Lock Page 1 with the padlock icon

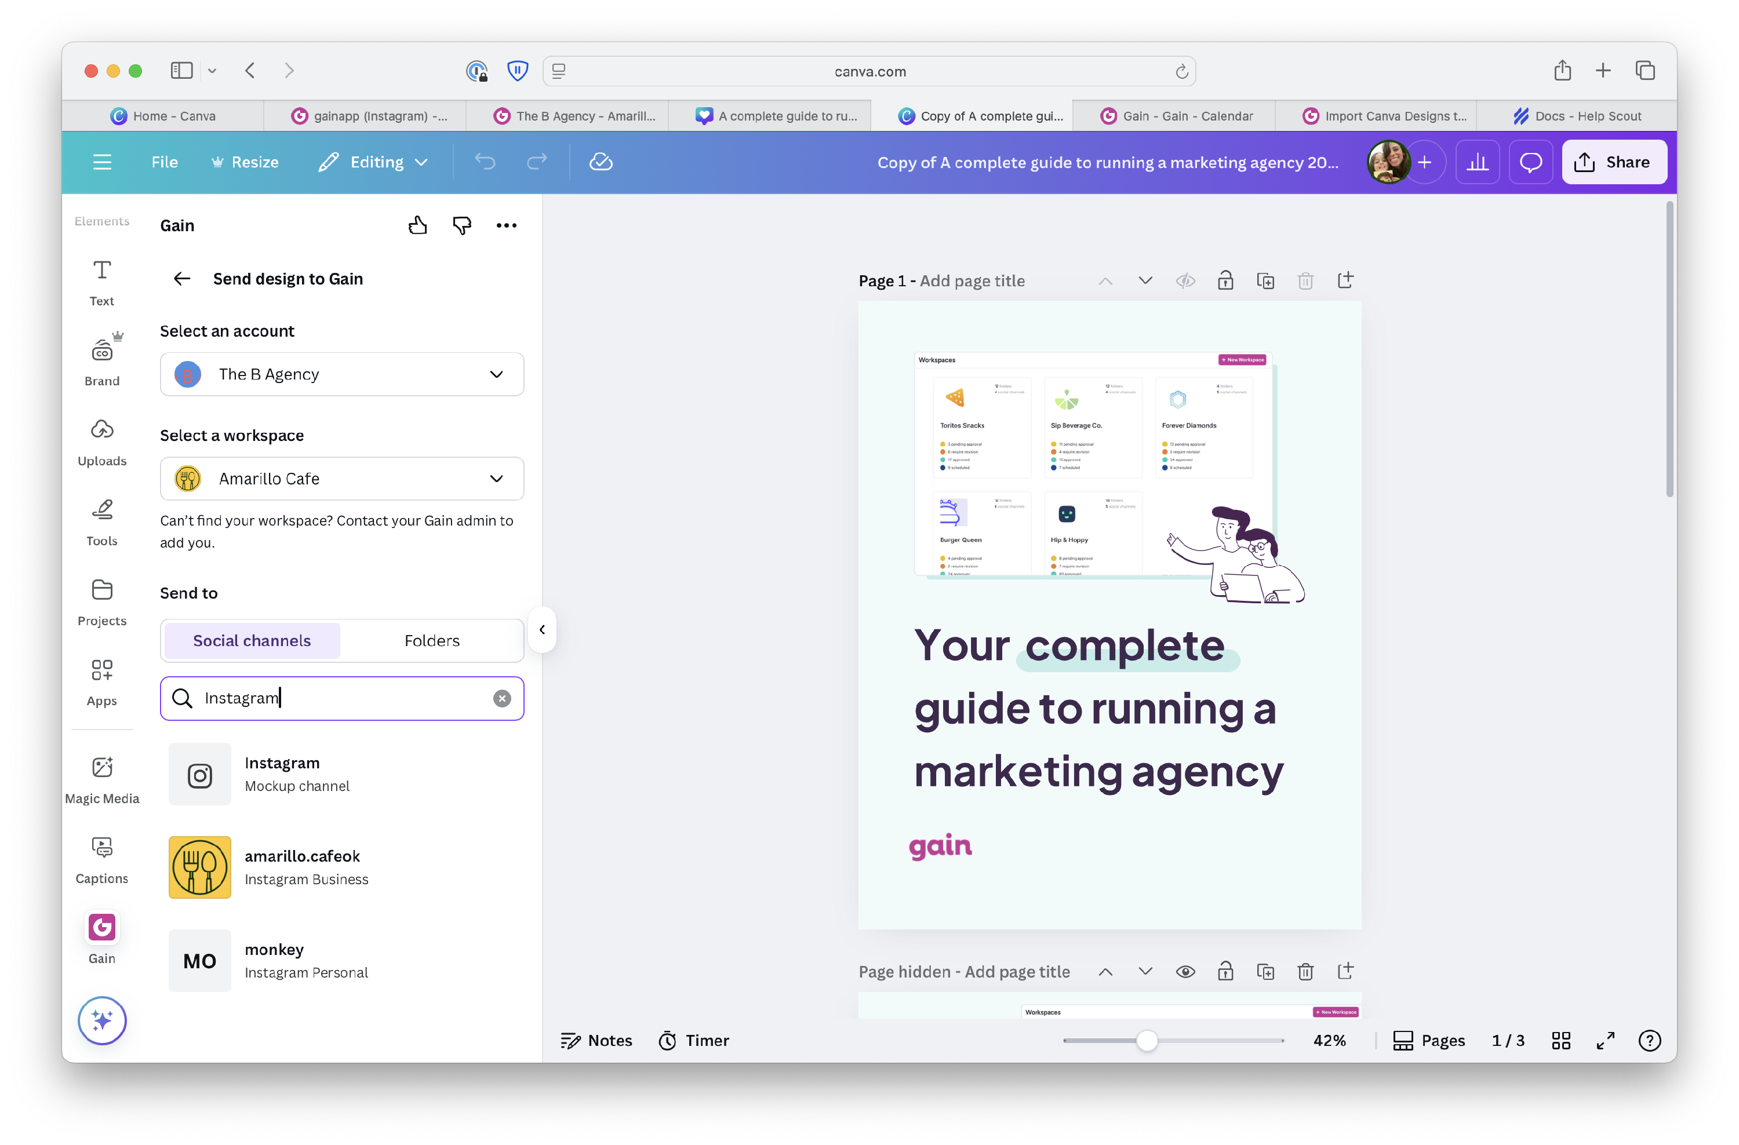(x=1225, y=281)
